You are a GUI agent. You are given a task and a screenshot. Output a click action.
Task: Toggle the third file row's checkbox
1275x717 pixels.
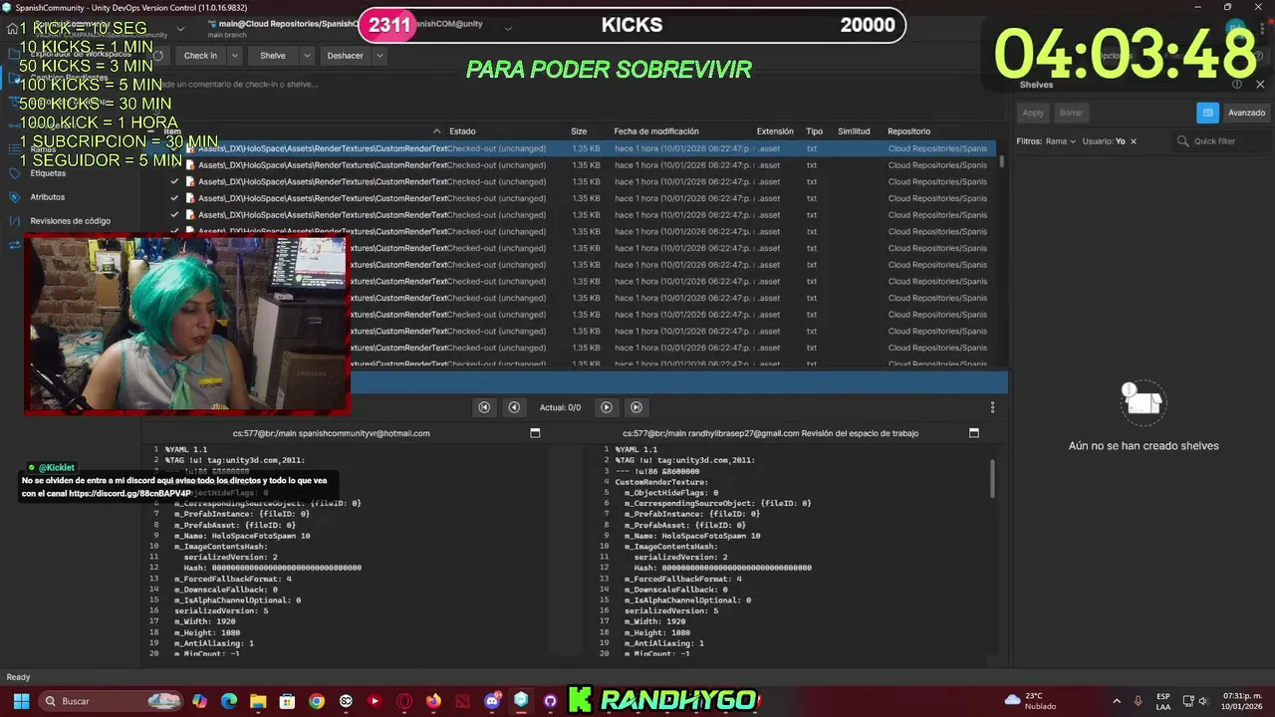click(x=174, y=181)
